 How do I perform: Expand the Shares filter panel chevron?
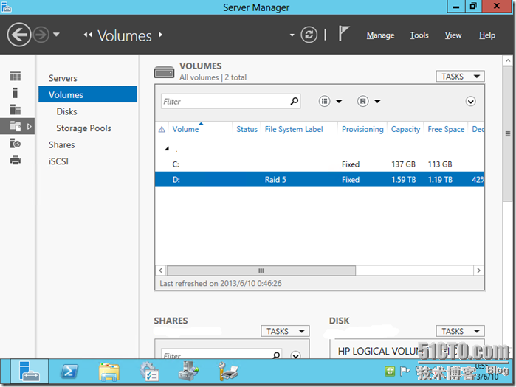tap(295, 355)
